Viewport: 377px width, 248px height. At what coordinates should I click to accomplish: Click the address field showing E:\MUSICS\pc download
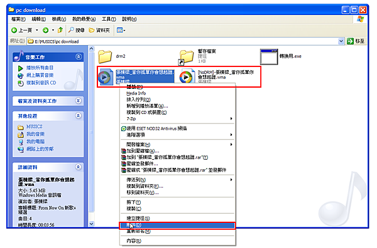pos(183,41)
